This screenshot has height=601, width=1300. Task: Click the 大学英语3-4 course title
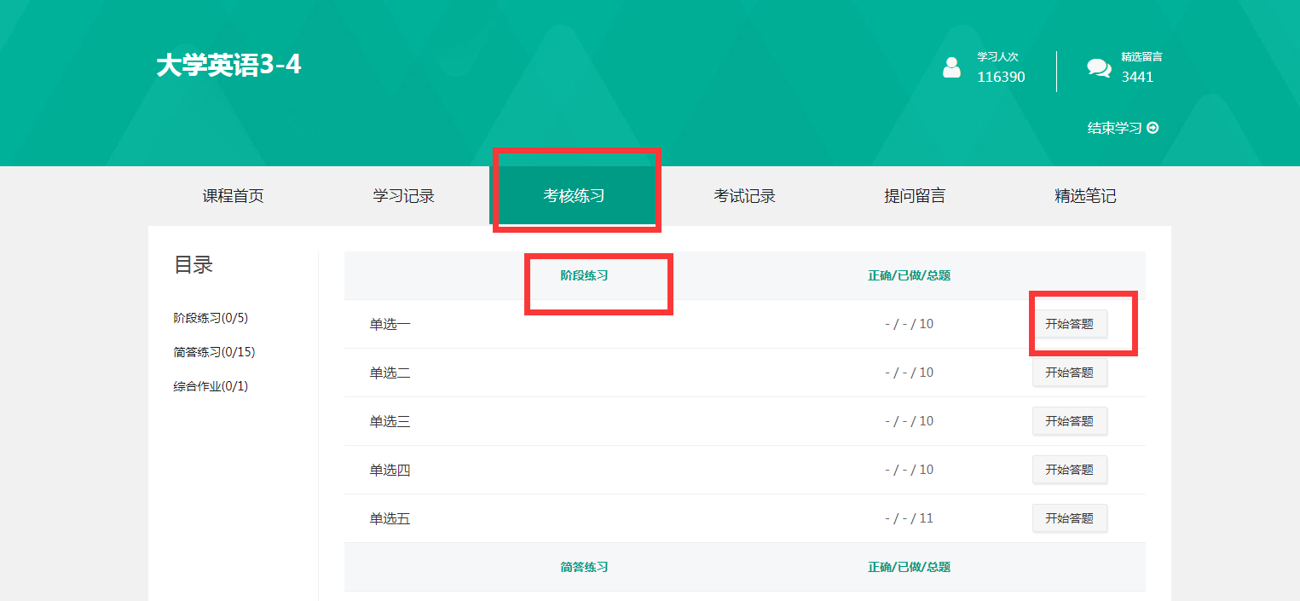coord(228,65)
